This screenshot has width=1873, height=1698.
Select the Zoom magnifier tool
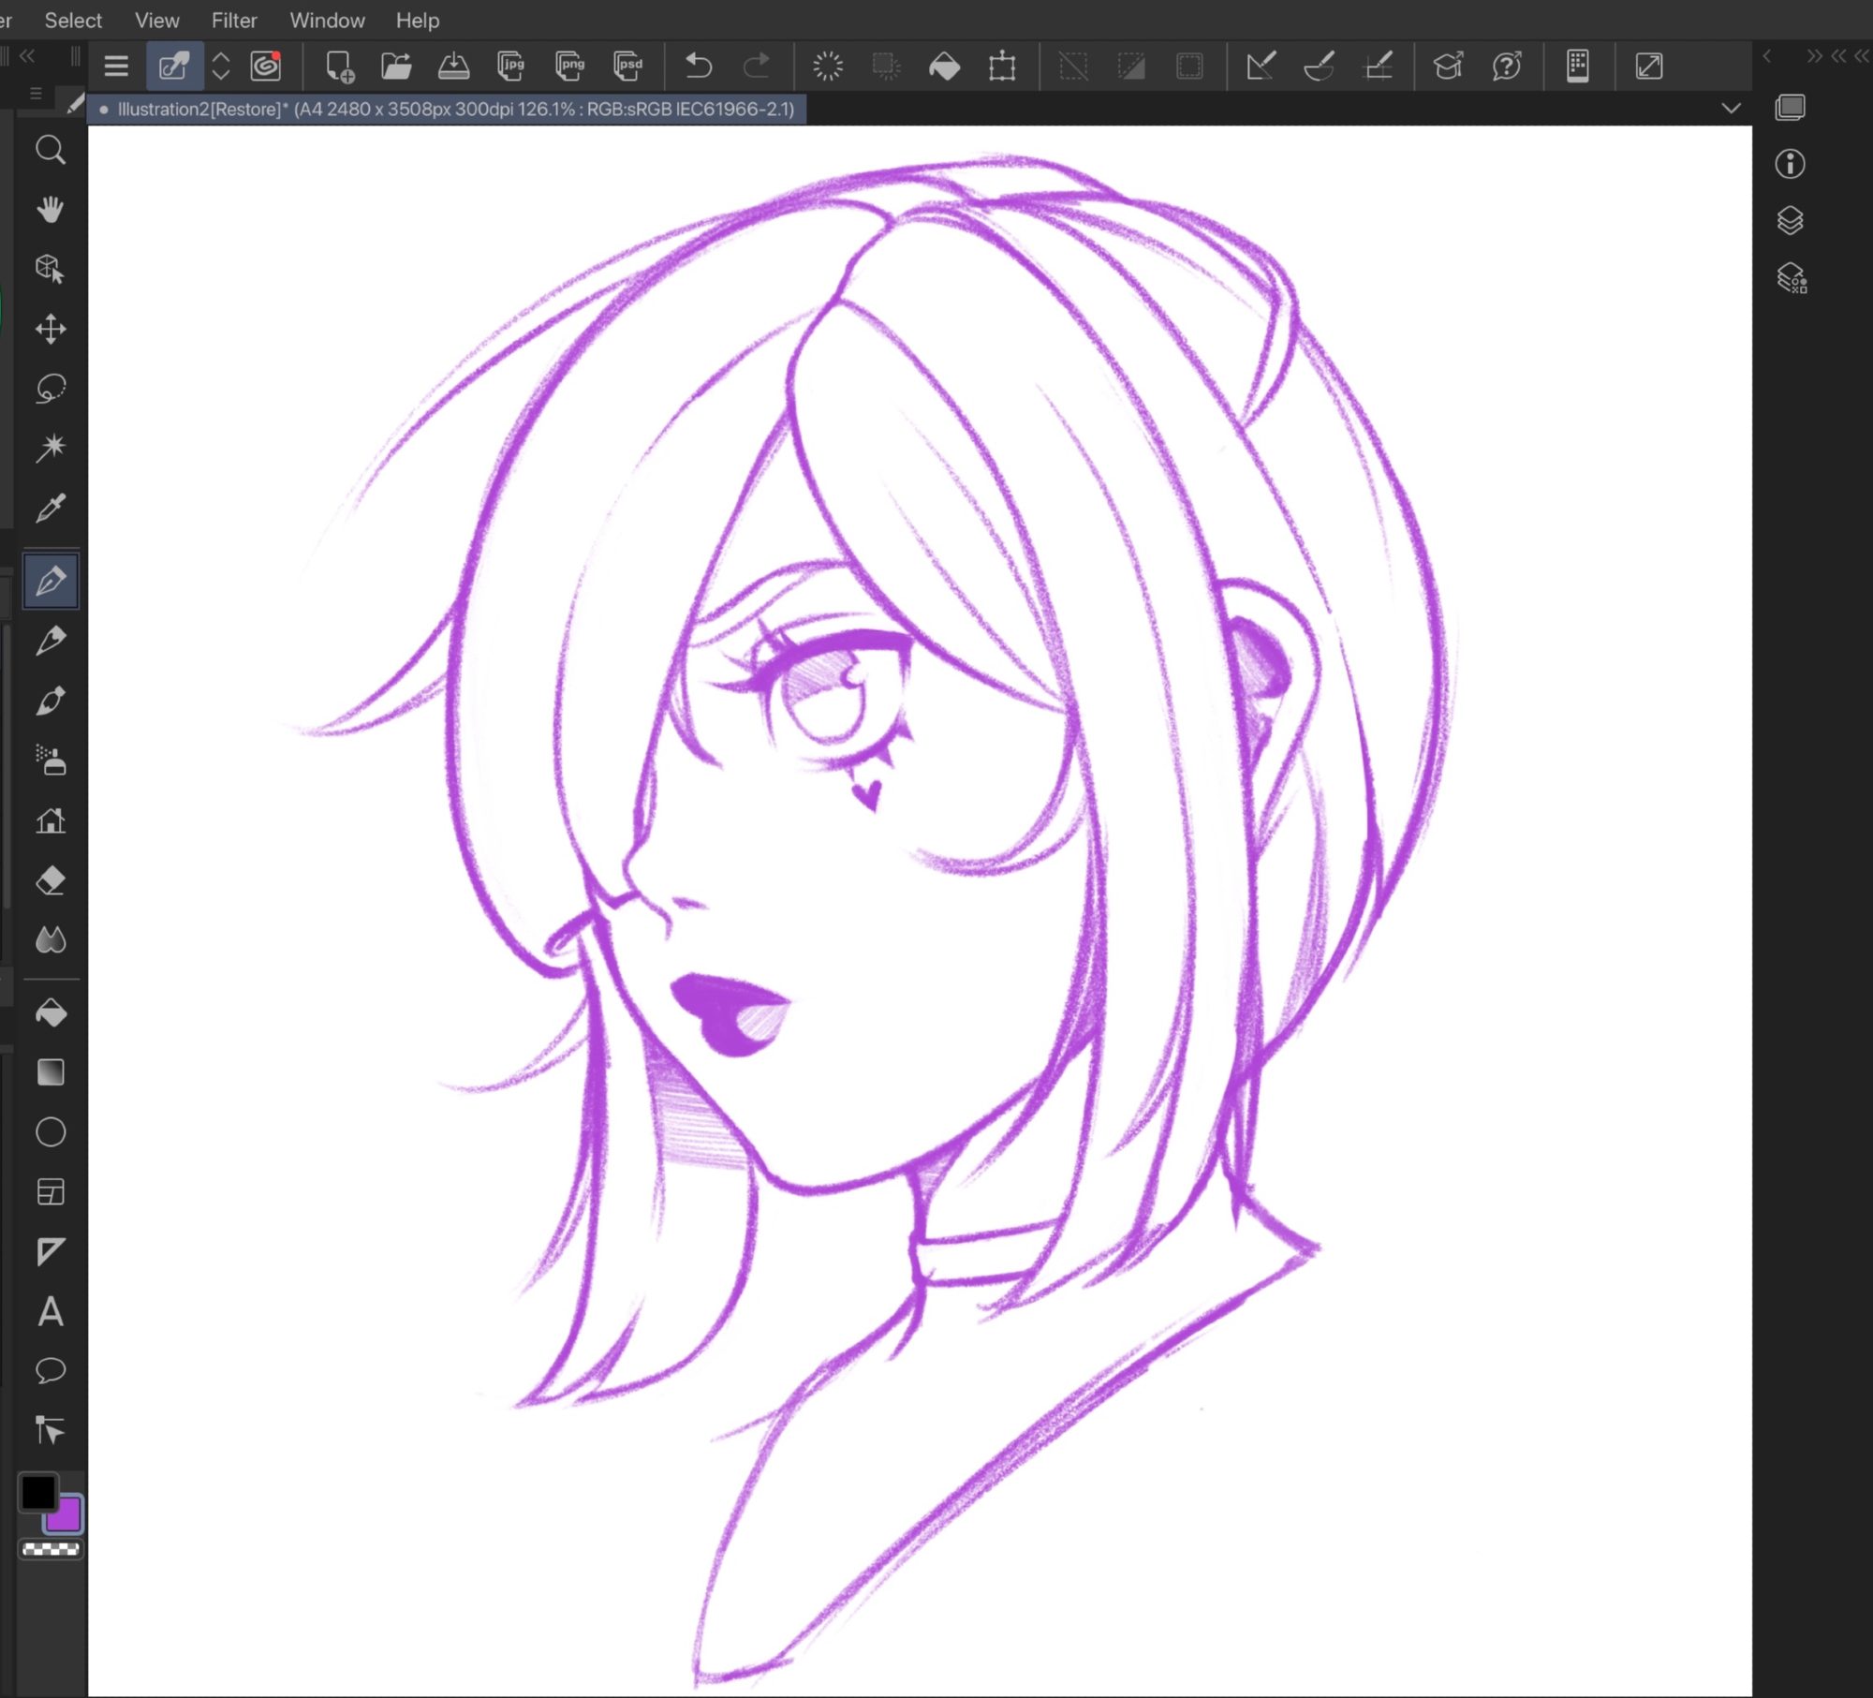(51, 150)
